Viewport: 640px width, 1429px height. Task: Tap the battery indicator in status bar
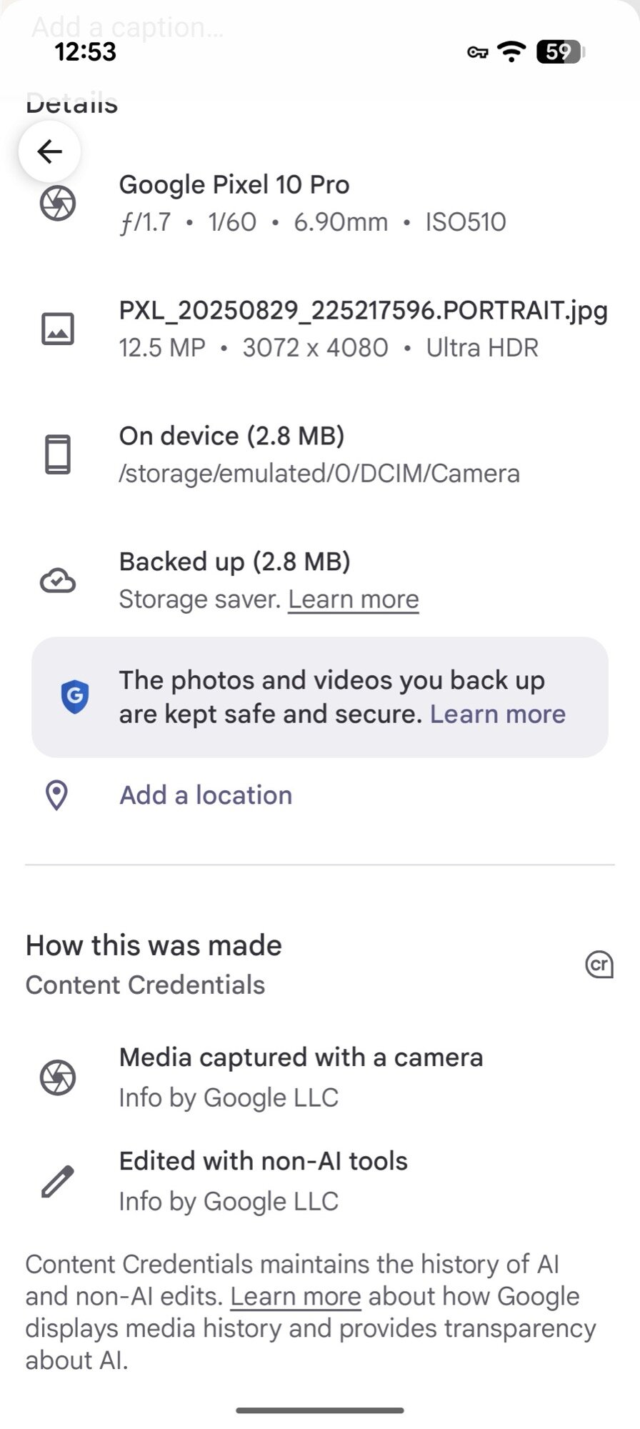pyautogui.click(x=561, y=52)
